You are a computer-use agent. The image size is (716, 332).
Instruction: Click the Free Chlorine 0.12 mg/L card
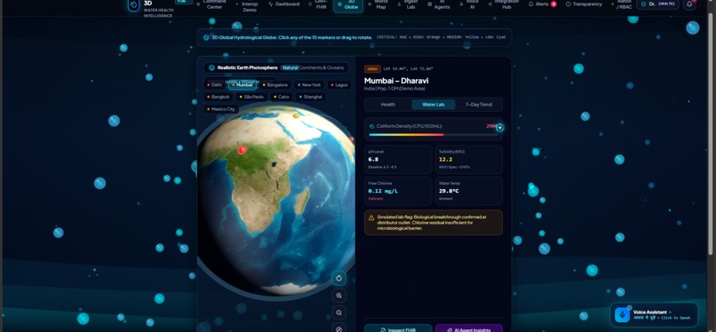[398, 191]
